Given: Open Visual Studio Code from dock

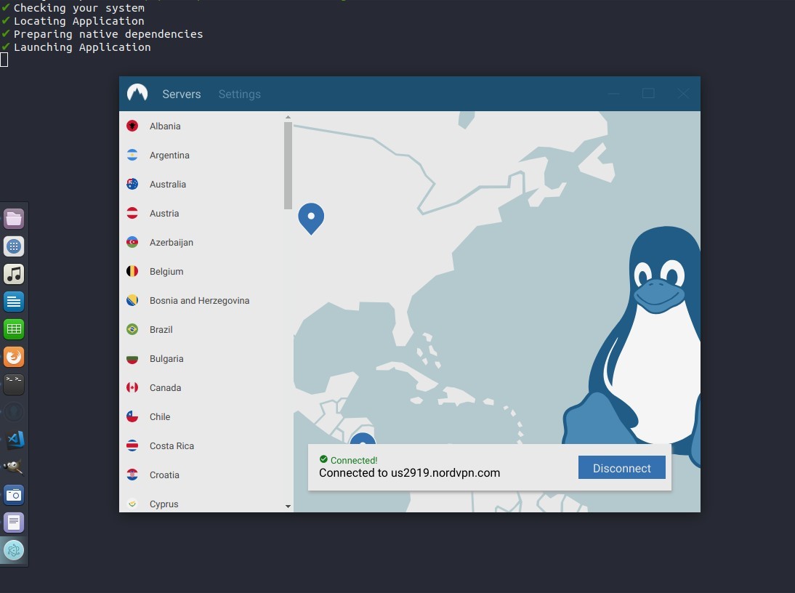Looking at the screenshot, I should coord(14,440).
